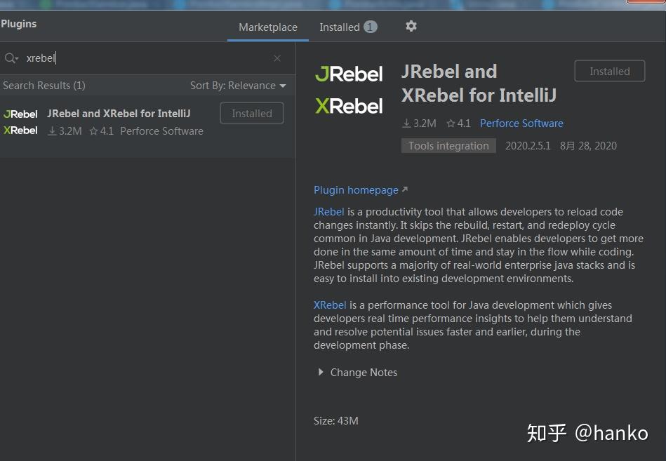
Task: Open the plugin settings gear icon
Action: (411, 26)
